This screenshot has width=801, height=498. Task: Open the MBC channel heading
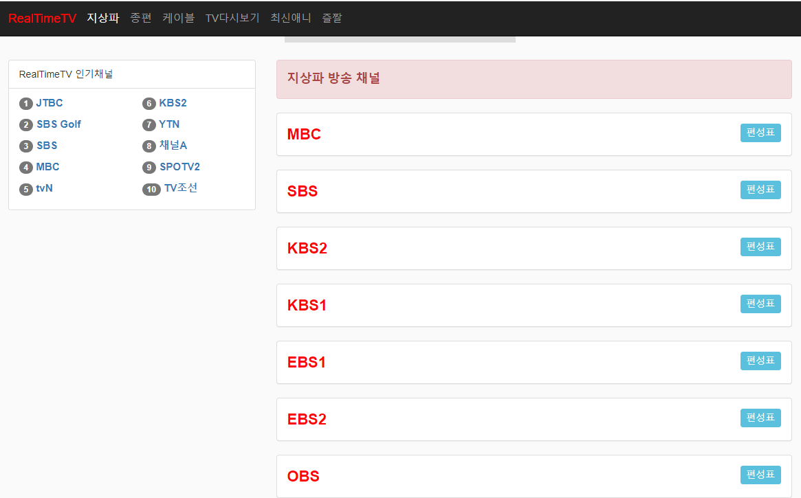pyautogui.click(x=304, y=135)
